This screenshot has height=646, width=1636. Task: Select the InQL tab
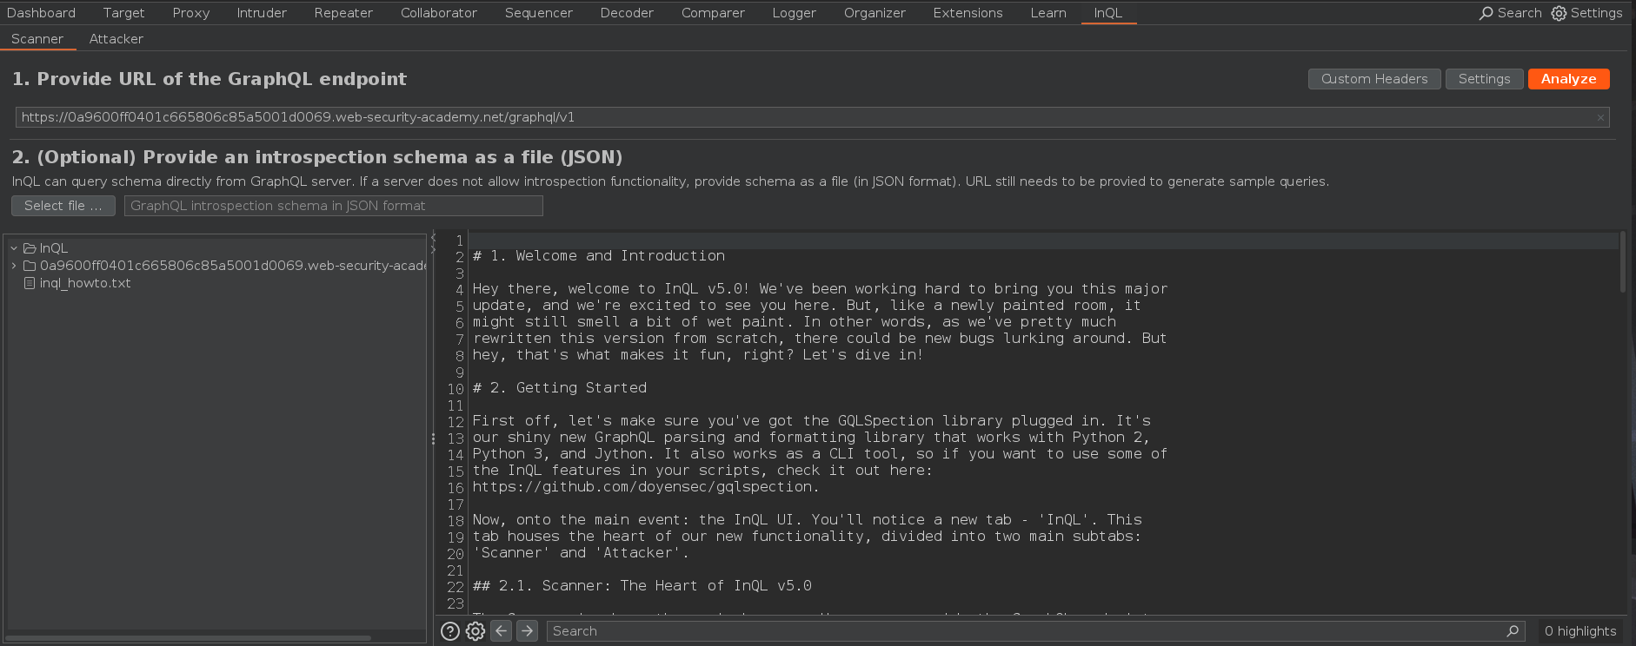1108,13
